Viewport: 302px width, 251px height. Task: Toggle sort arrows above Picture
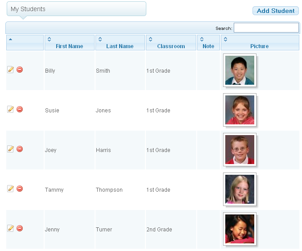point(226,39)
